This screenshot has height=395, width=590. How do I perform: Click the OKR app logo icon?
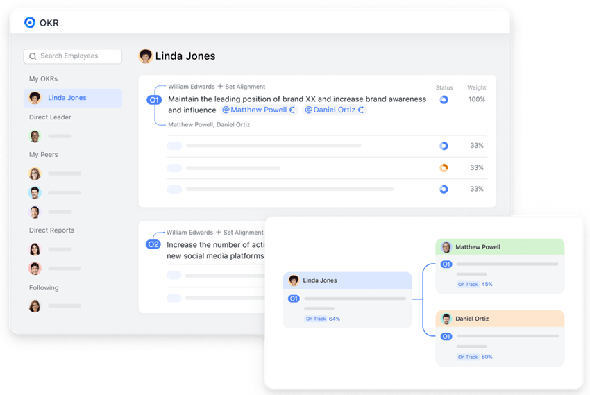[x=29, y=22]
